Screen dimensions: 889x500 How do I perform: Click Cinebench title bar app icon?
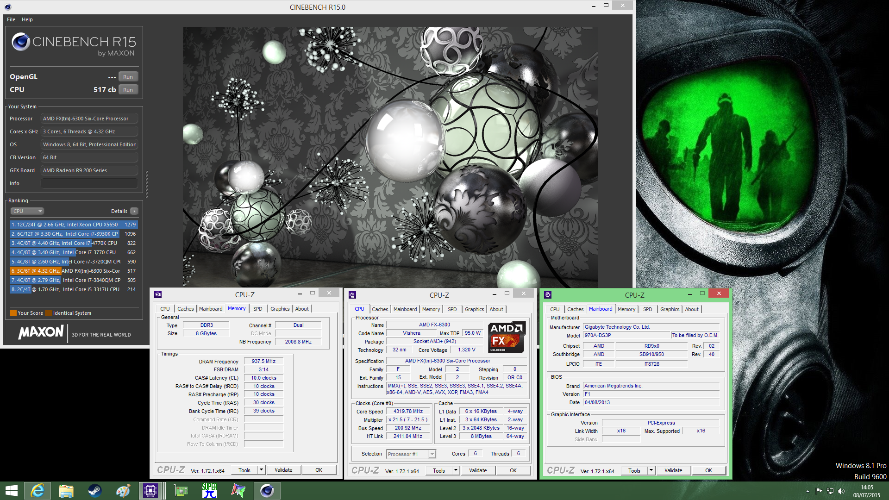(x=8, y=7)
